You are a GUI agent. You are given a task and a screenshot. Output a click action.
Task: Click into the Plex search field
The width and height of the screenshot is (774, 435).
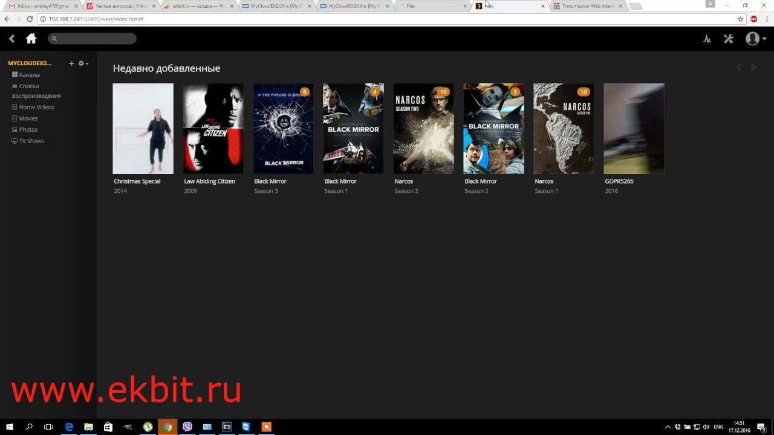(93, 39)
